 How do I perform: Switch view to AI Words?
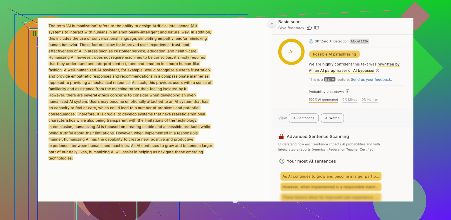332,118
